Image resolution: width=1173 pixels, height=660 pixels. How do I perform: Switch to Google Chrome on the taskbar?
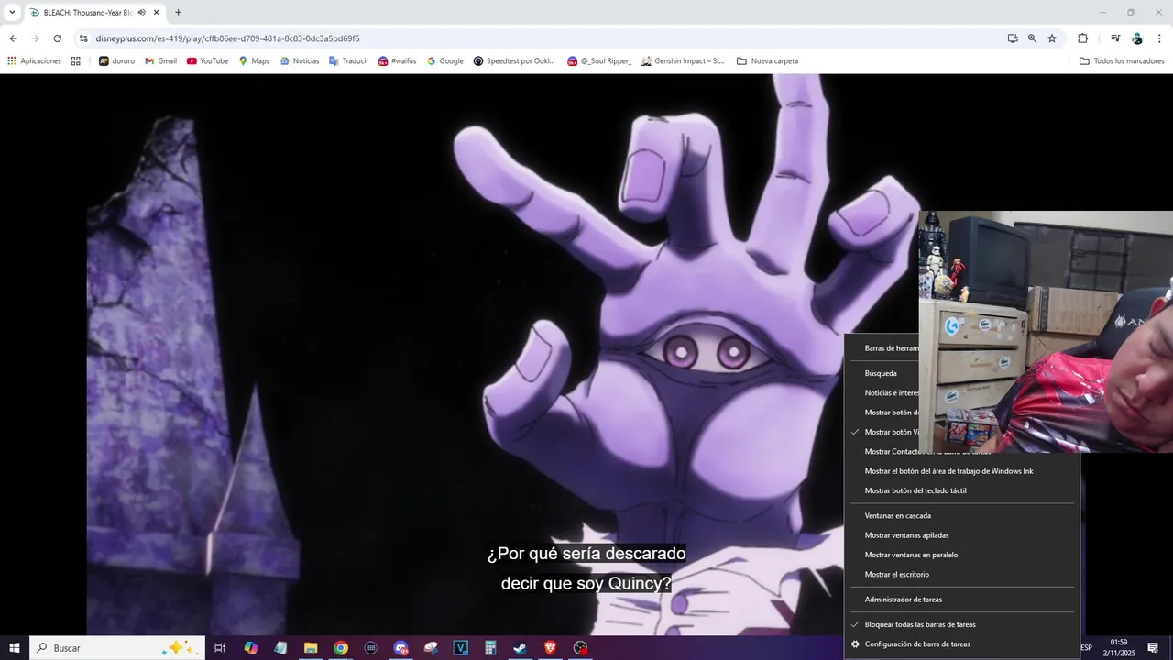click(341, 648)
